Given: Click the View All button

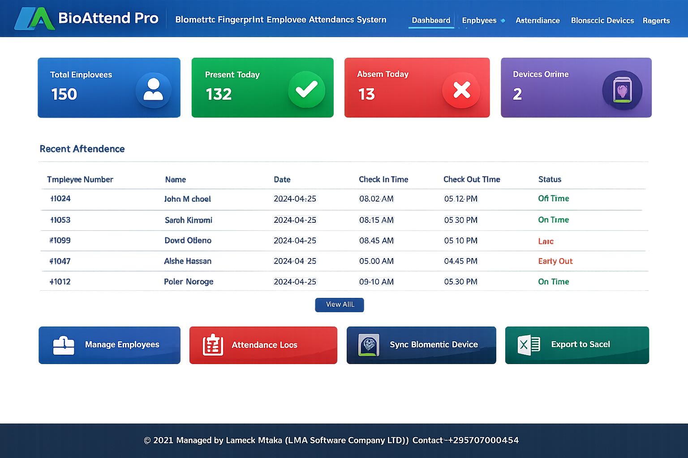Looking at the screenshot, I should pos(340,305).
